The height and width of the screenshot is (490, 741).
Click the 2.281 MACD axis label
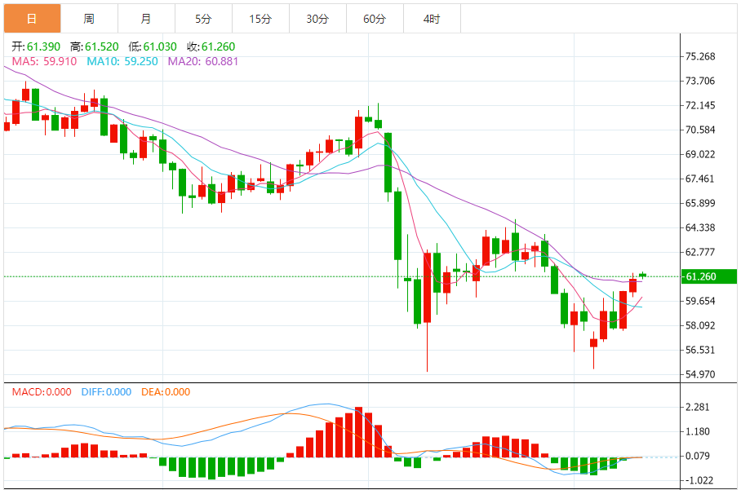pyautogui.click(x=698, y=407)
